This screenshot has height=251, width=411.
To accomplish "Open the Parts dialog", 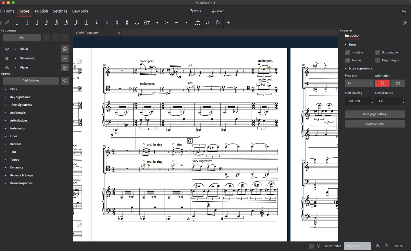I will [195, 11].
